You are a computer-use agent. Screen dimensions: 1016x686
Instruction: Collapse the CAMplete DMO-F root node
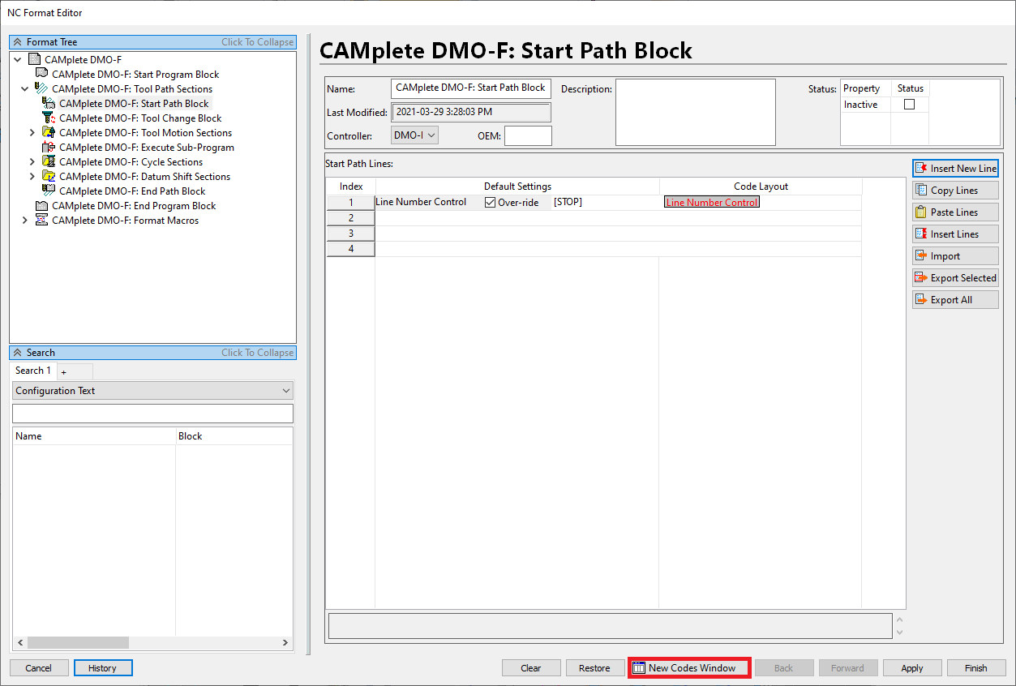pyautogui.click(x=18, y=60)
